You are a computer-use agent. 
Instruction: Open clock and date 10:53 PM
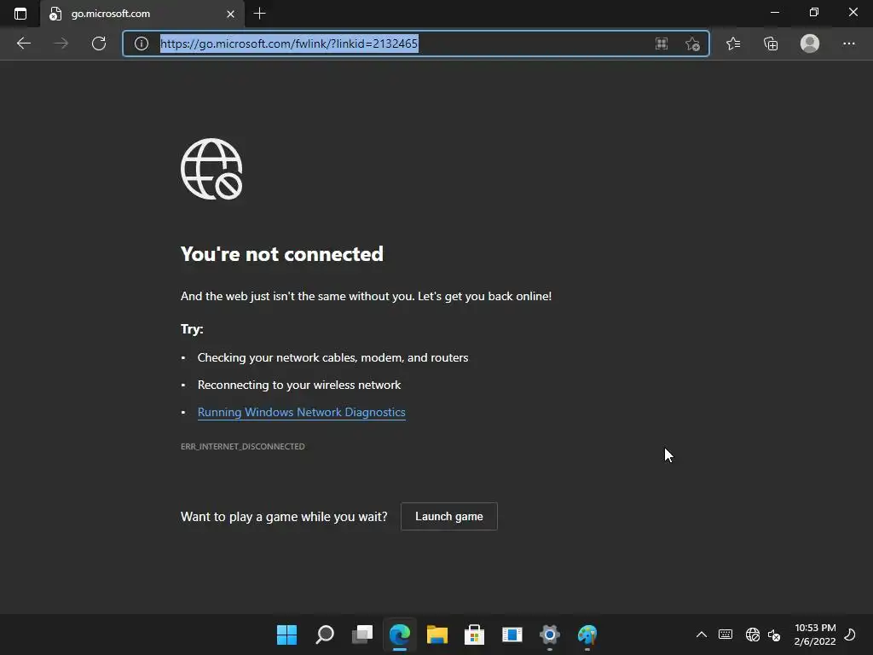pyautogui.click(x=815, y=635)
